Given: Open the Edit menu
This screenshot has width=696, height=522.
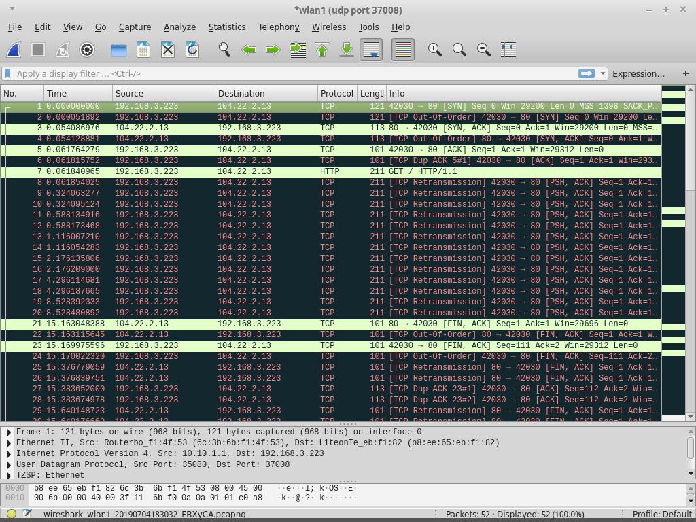Looking at the screenshot, I should click(x=43, y=27).
